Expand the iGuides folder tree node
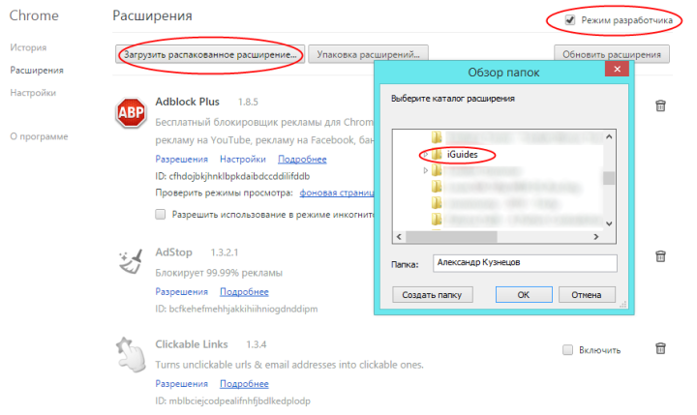Image resolution: width=697 pixels, height=415 pixels. pos(425,155)
